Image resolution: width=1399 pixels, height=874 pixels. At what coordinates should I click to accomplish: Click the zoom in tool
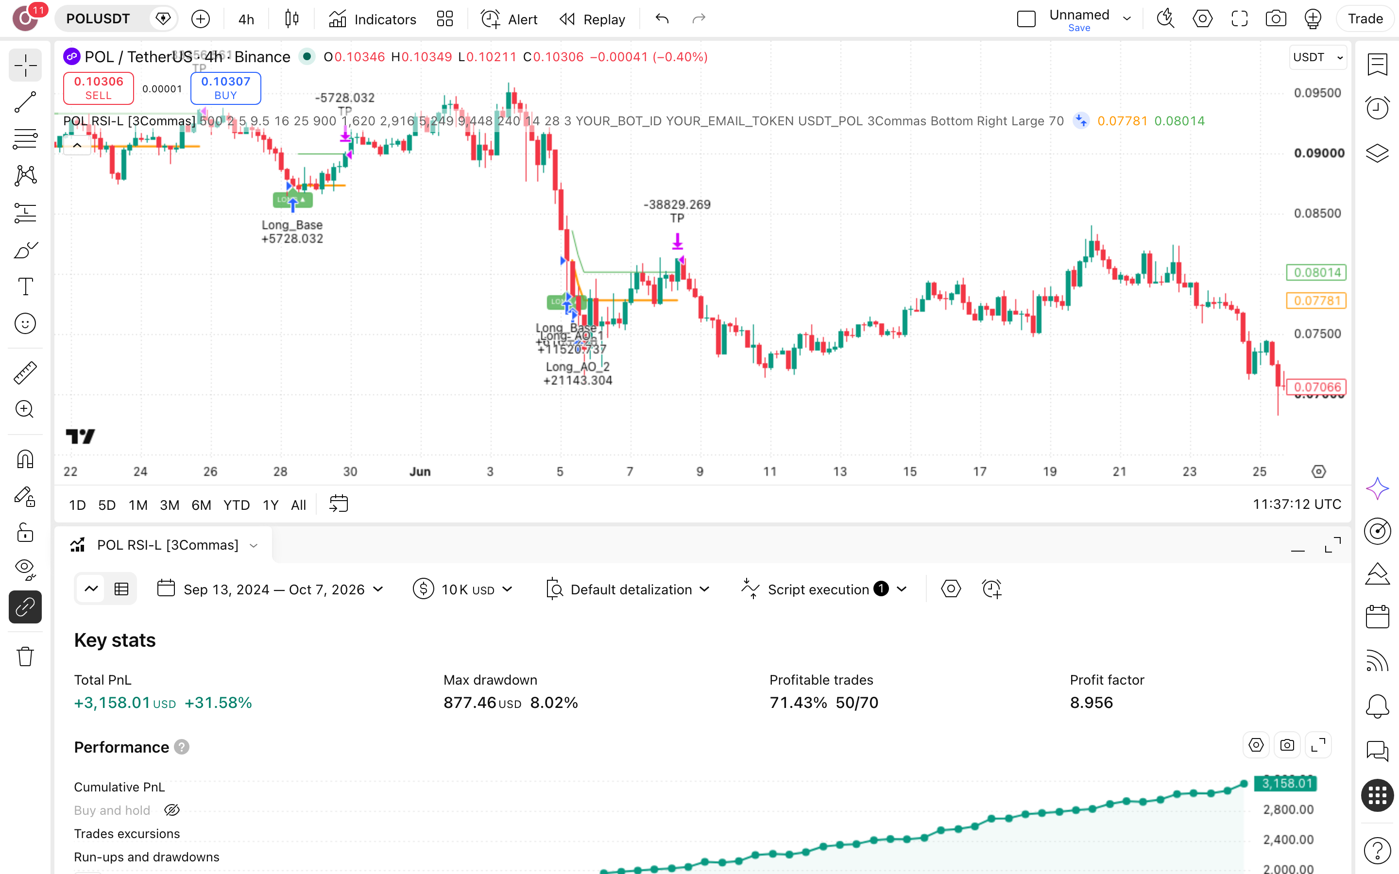coord(25,409)
